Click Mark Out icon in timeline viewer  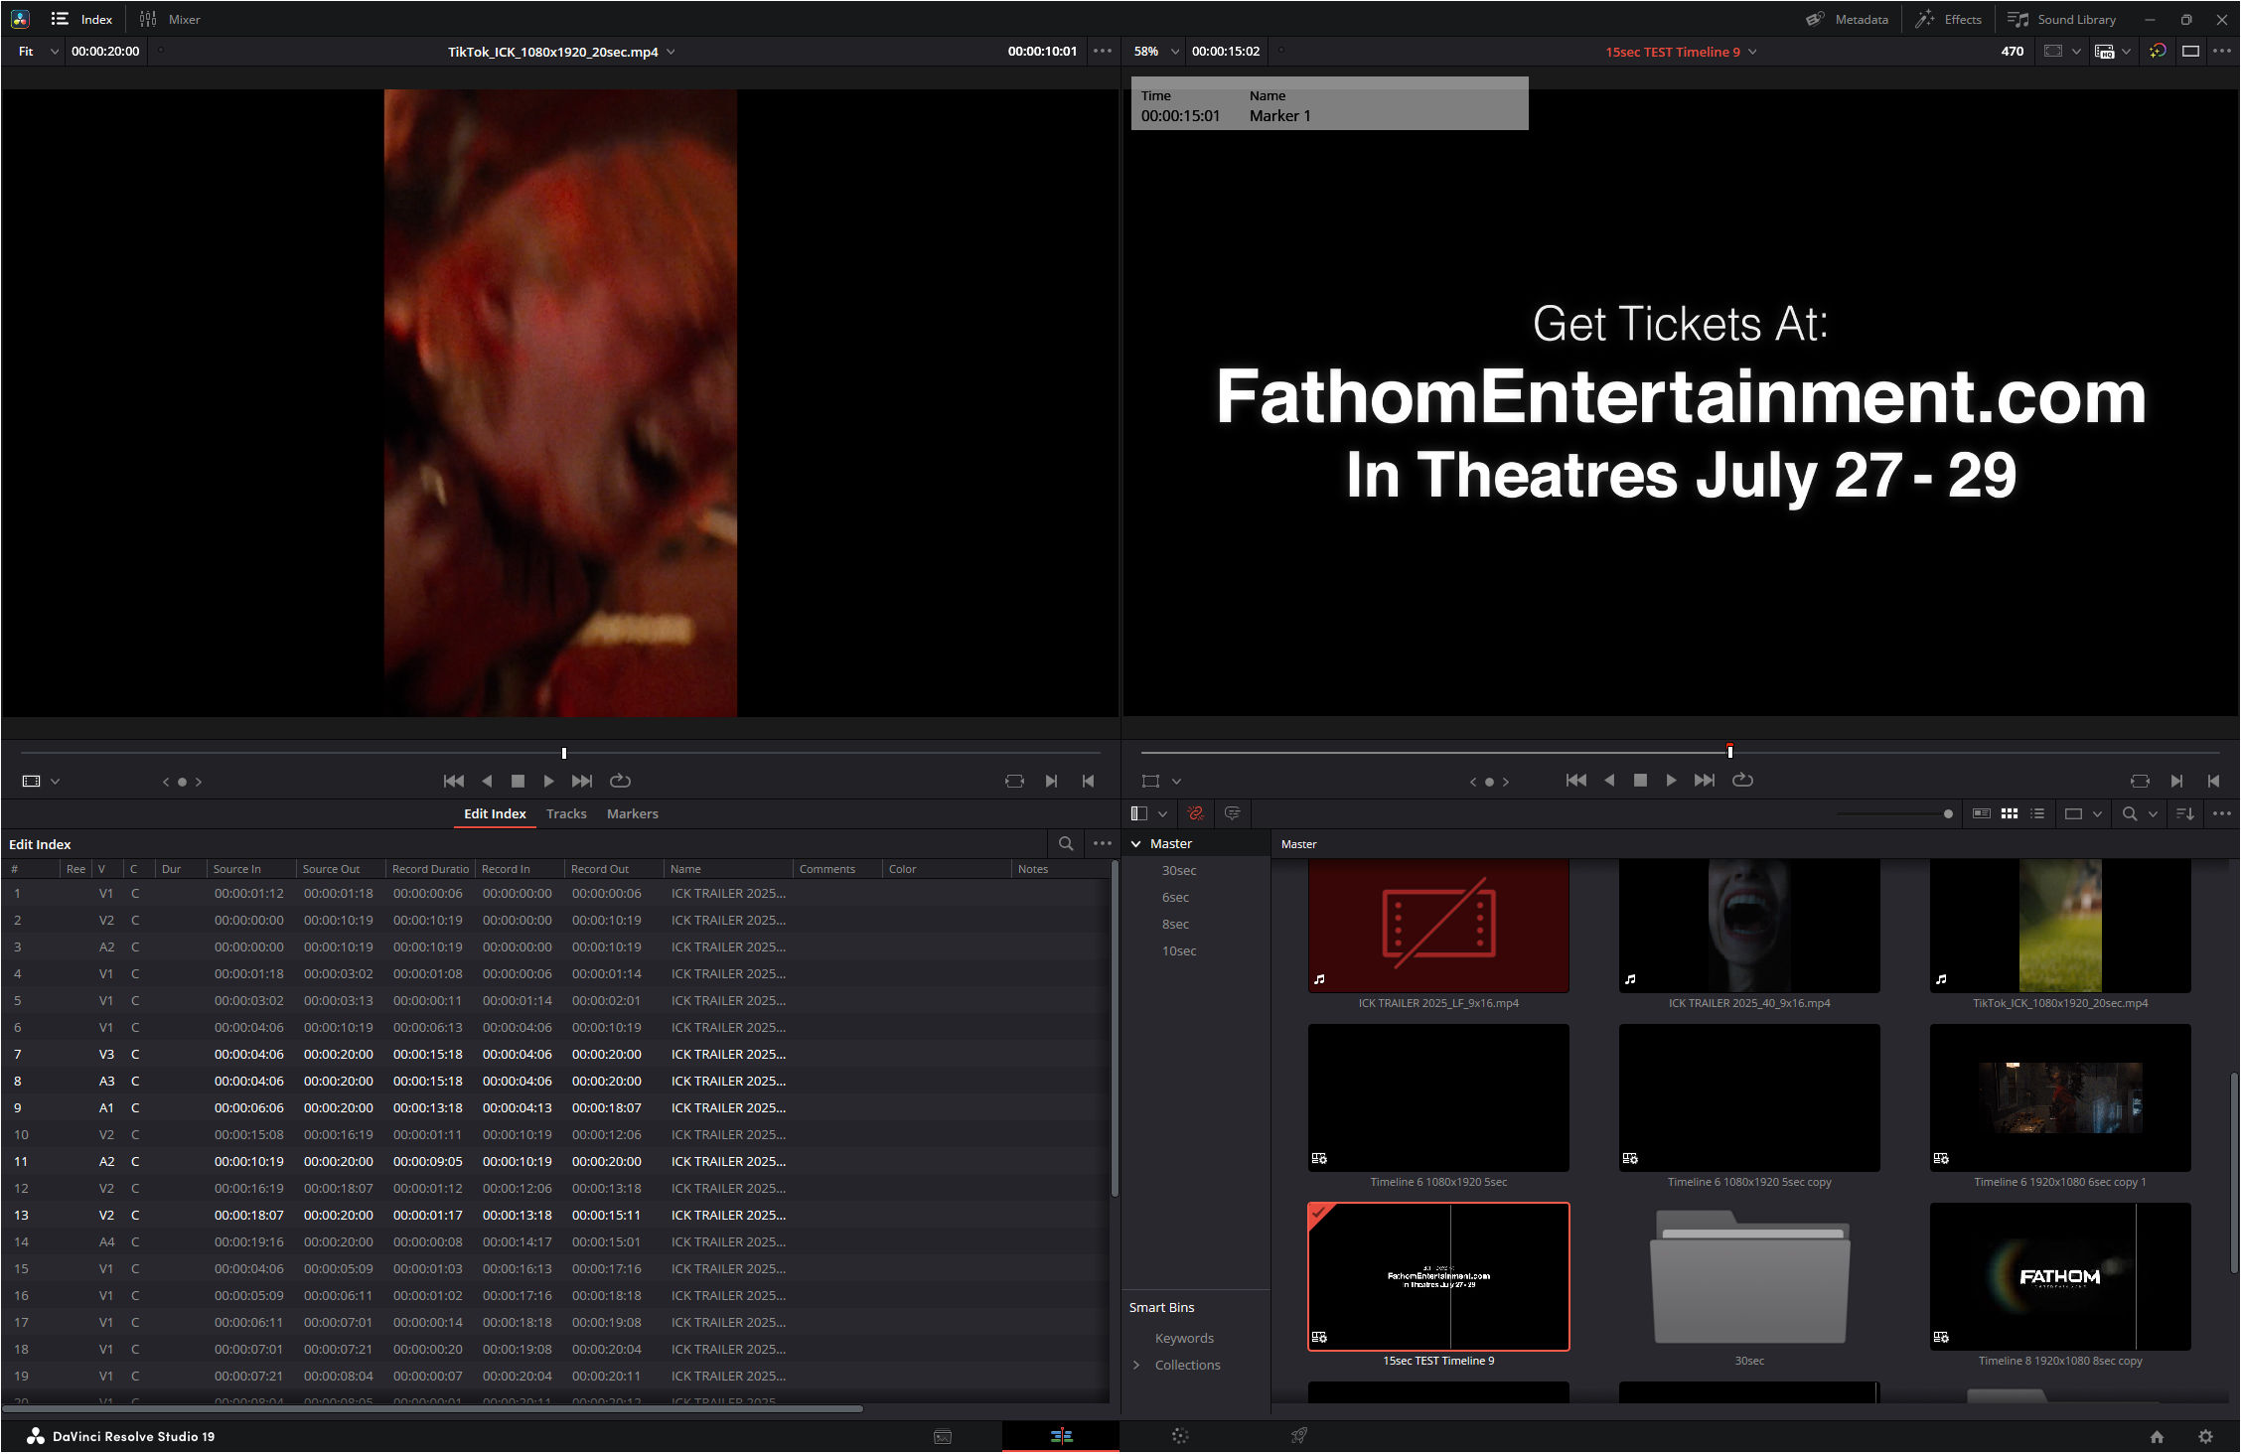2213,781
